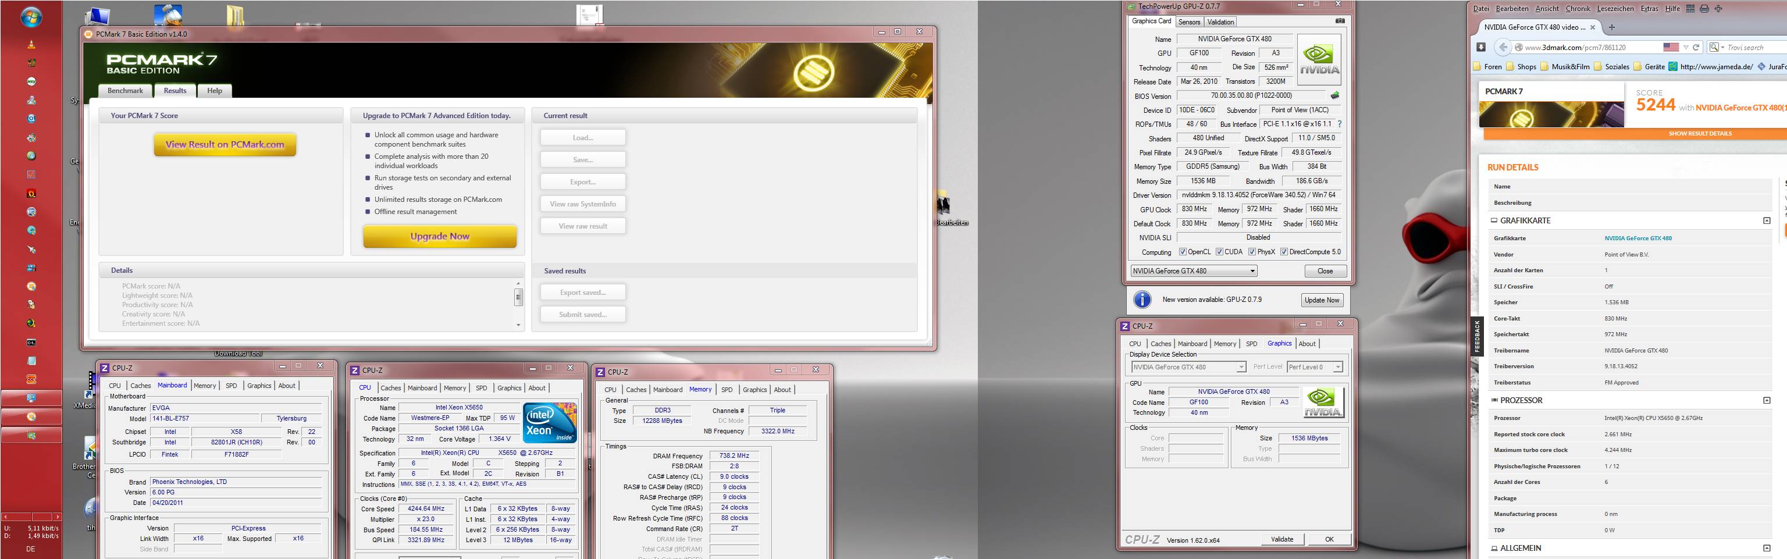Open the address bar history dropdown arrow
Viewport: 1787px width, 559px height.
pos(1685,47)
